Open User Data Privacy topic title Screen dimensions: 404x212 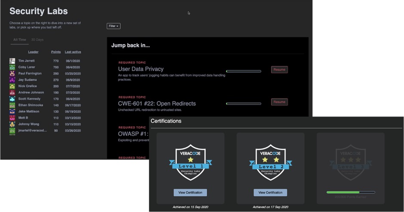(x=141, y=69)
